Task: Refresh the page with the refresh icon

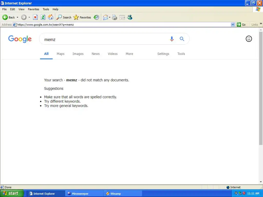Action: tap(43, 17)
